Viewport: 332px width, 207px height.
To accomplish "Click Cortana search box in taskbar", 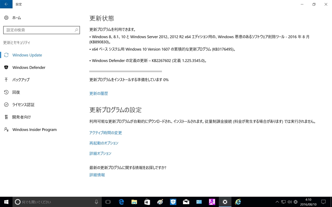I will pos(57,202).
